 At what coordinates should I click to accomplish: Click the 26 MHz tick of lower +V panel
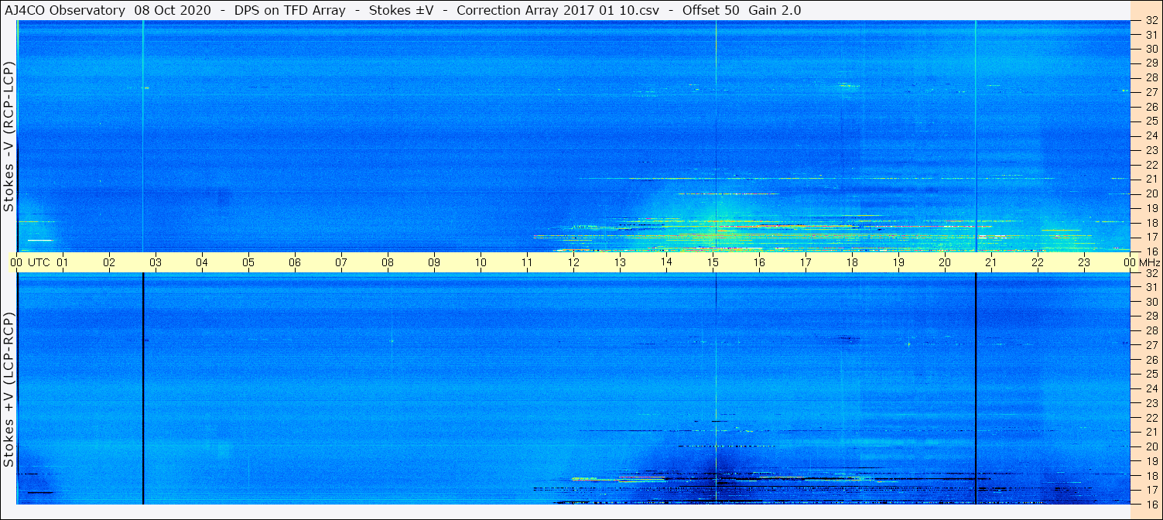(1151, 359)
